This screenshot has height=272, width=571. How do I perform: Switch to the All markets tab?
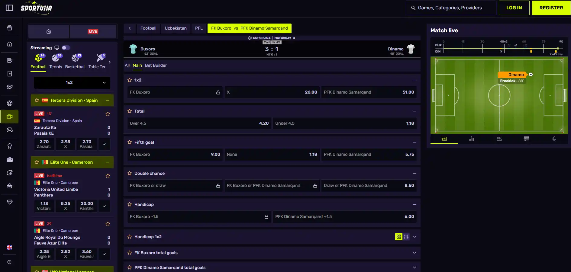point(127,65)
